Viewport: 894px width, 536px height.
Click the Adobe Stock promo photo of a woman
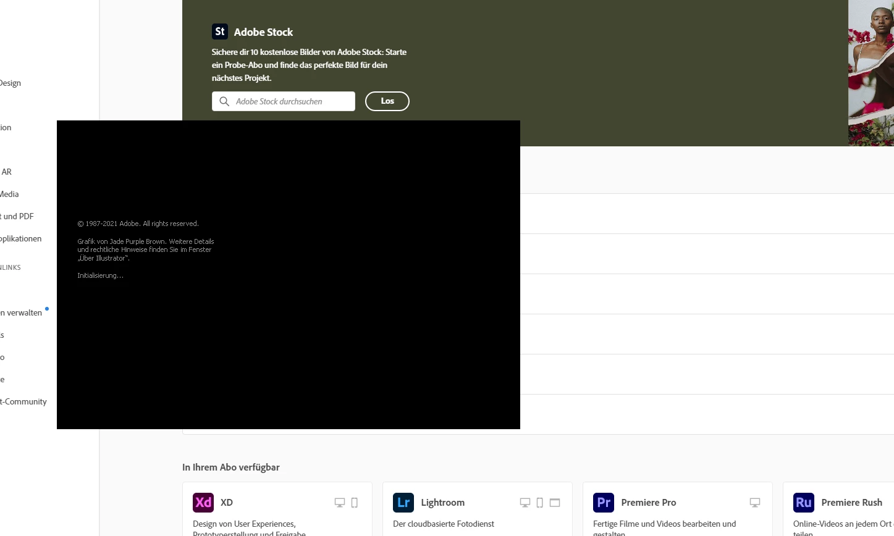(x=871, y=73)
